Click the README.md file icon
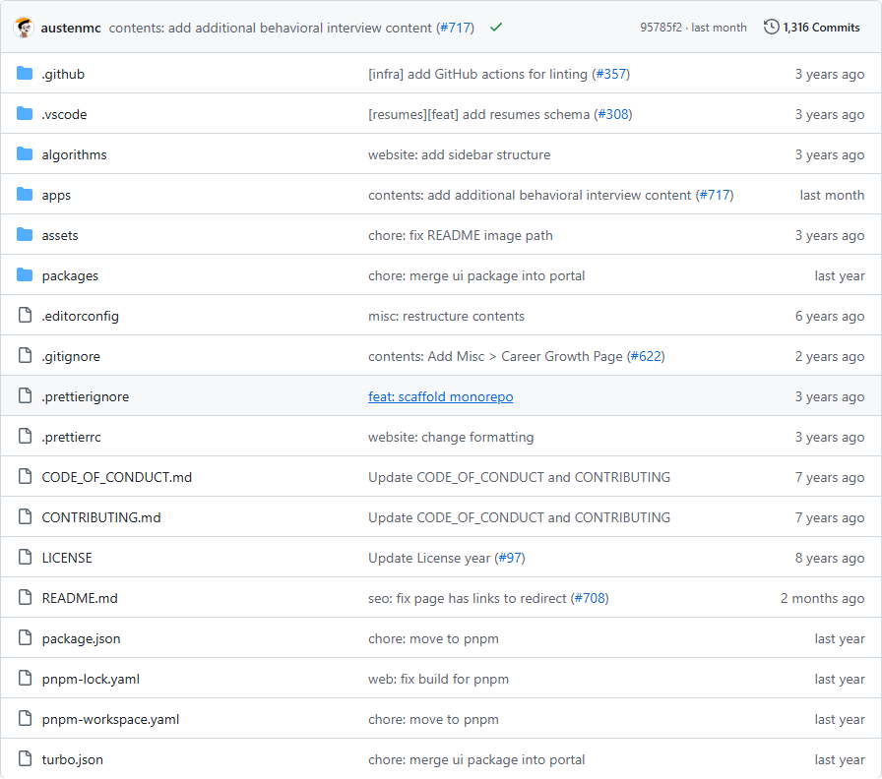This screenshot has width=882, height=779. [x=25, y=598]
